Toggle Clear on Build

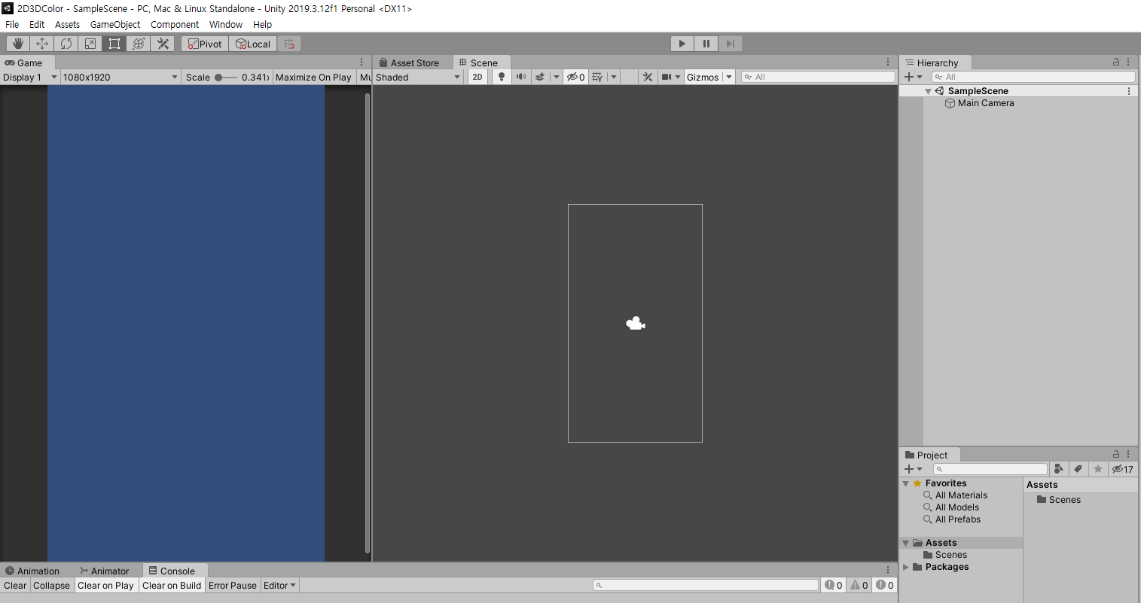(x=172, y=585)
